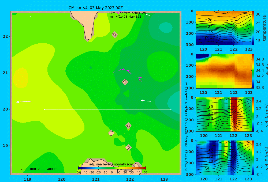Click the title 'OM_an_v4 03-May-2023 00Z'
Image resolution: width=268 pixels, height=182 pixels.
click(96, 8)
